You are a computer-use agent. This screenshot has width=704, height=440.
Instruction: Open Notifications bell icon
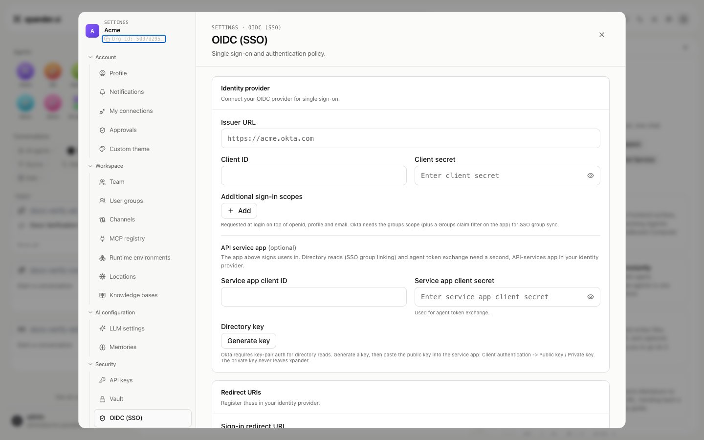[x=102, y=92]
